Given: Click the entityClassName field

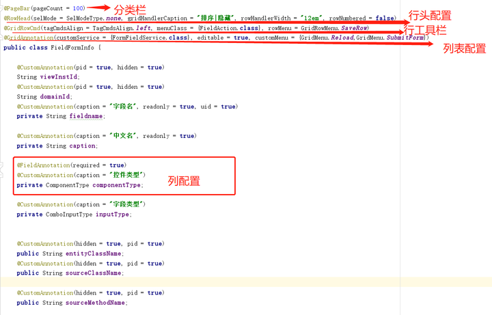Looking at the screenshot, I should (94, 254).
